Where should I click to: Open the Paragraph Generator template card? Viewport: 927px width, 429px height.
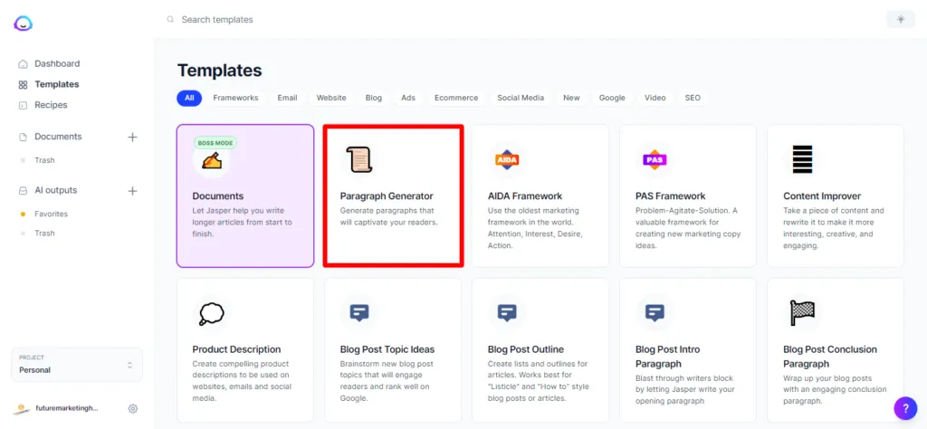tap(393, 195)
